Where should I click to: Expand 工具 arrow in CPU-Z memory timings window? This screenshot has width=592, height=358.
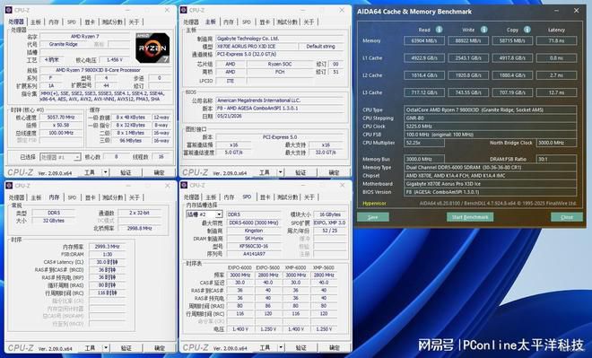[106, 348]
